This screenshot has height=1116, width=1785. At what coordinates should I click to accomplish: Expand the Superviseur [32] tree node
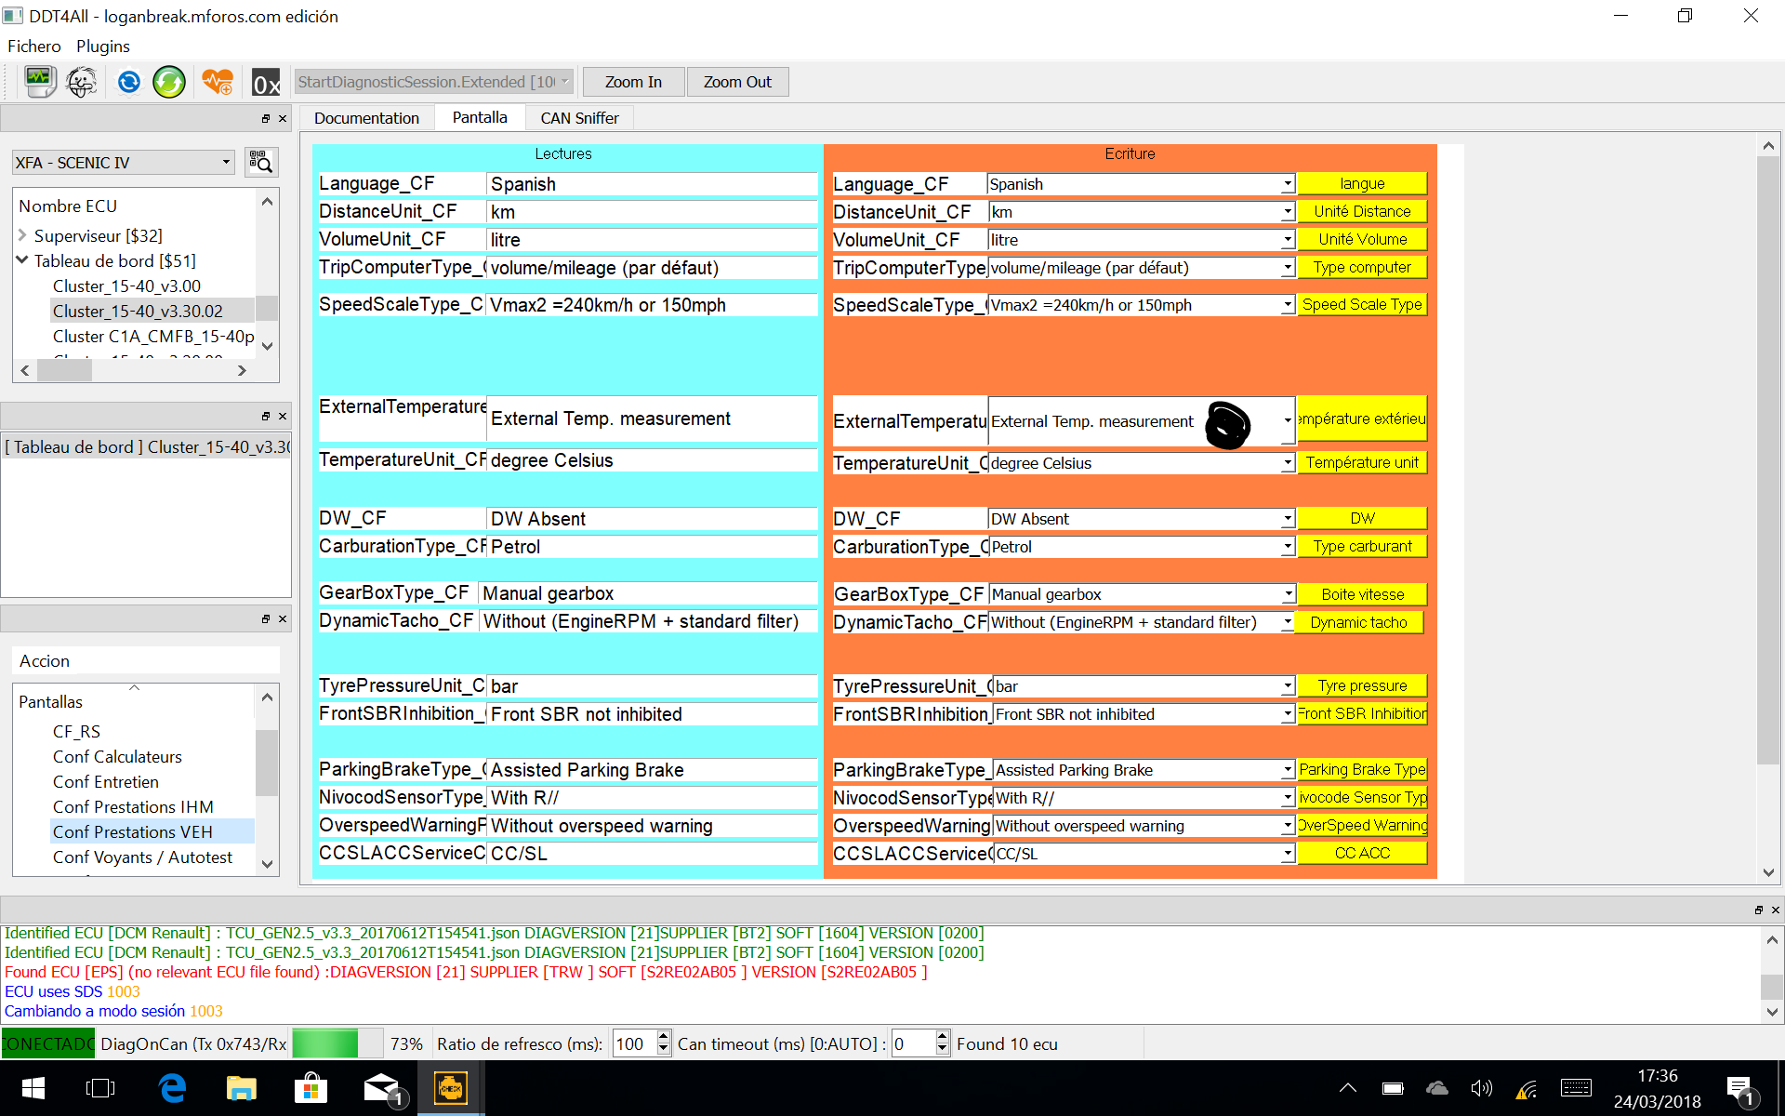(22, 235)
